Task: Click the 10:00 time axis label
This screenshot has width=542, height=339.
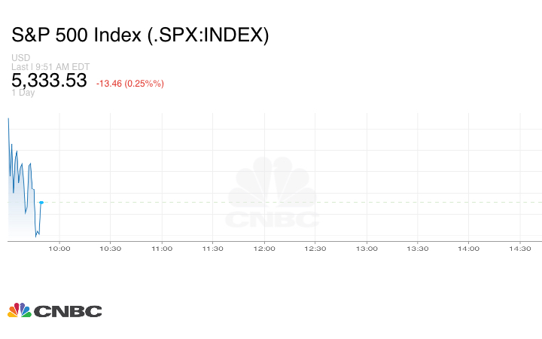Action: click(59, 249)
